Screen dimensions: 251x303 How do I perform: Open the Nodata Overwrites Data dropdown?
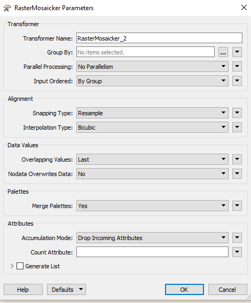point(152,173)
